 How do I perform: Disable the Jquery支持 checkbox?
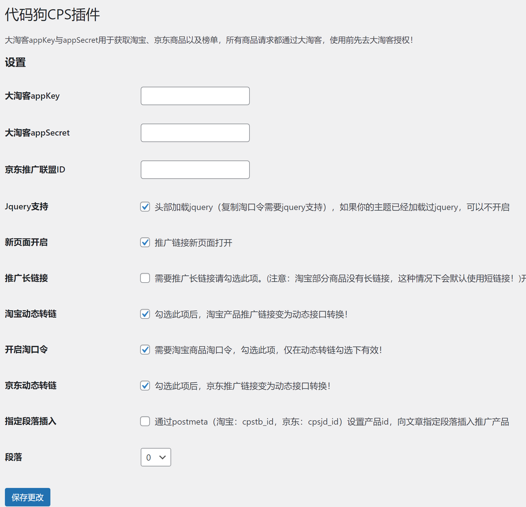point(145,207)
